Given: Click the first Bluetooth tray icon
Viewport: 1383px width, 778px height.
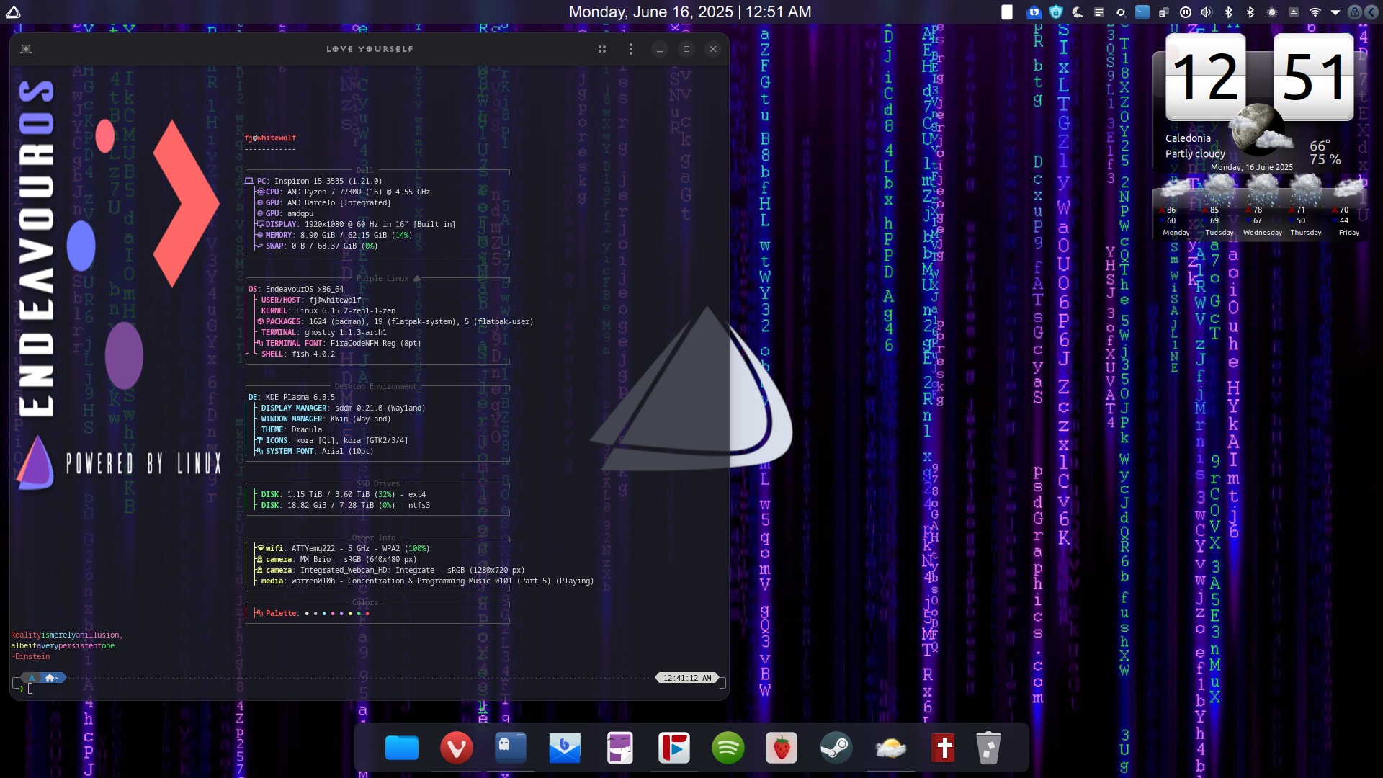Looking at the screenshot, I should (1229, 12).
